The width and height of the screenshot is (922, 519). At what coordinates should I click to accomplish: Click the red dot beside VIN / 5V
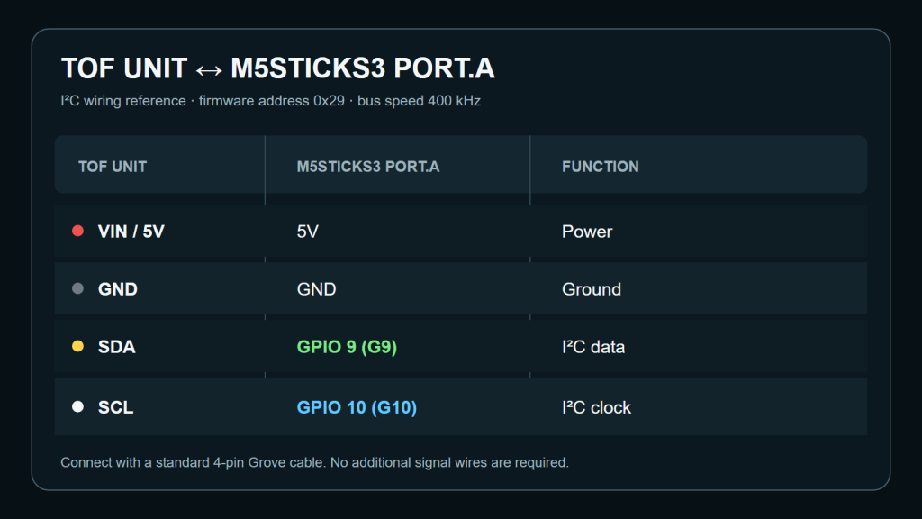pos(77,231)
